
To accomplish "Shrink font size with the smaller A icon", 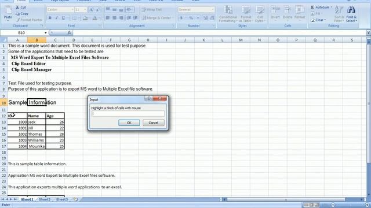I will tap(98, 10).
